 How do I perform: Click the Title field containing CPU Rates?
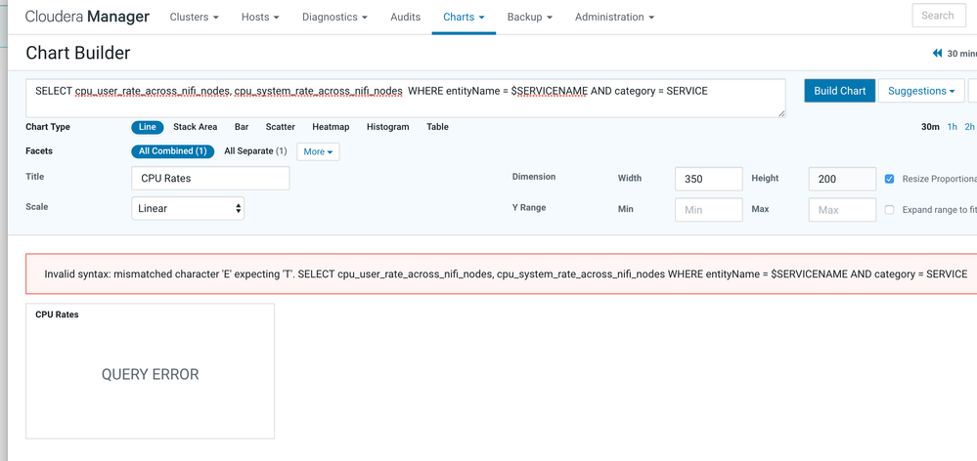pyautogui.click(x=210, y=178)
